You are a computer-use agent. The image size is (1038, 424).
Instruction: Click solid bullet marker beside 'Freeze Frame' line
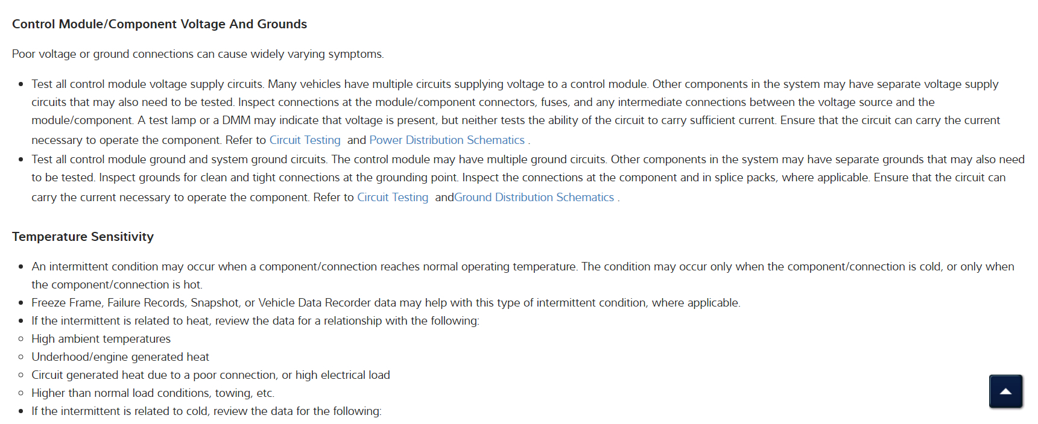(21, 303)
